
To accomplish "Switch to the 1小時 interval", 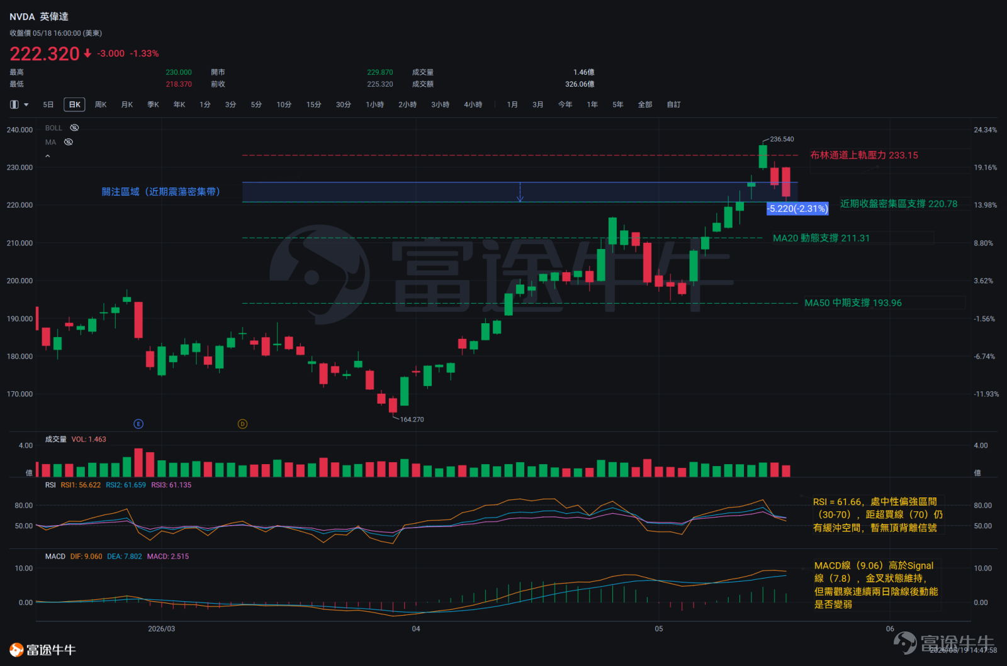I will pyautogui.click(x=375, y=104).
